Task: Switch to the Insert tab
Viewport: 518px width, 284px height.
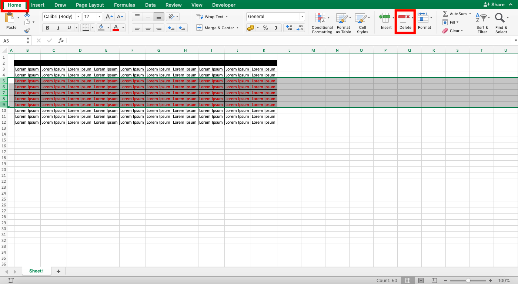Action: coord(38,5)
